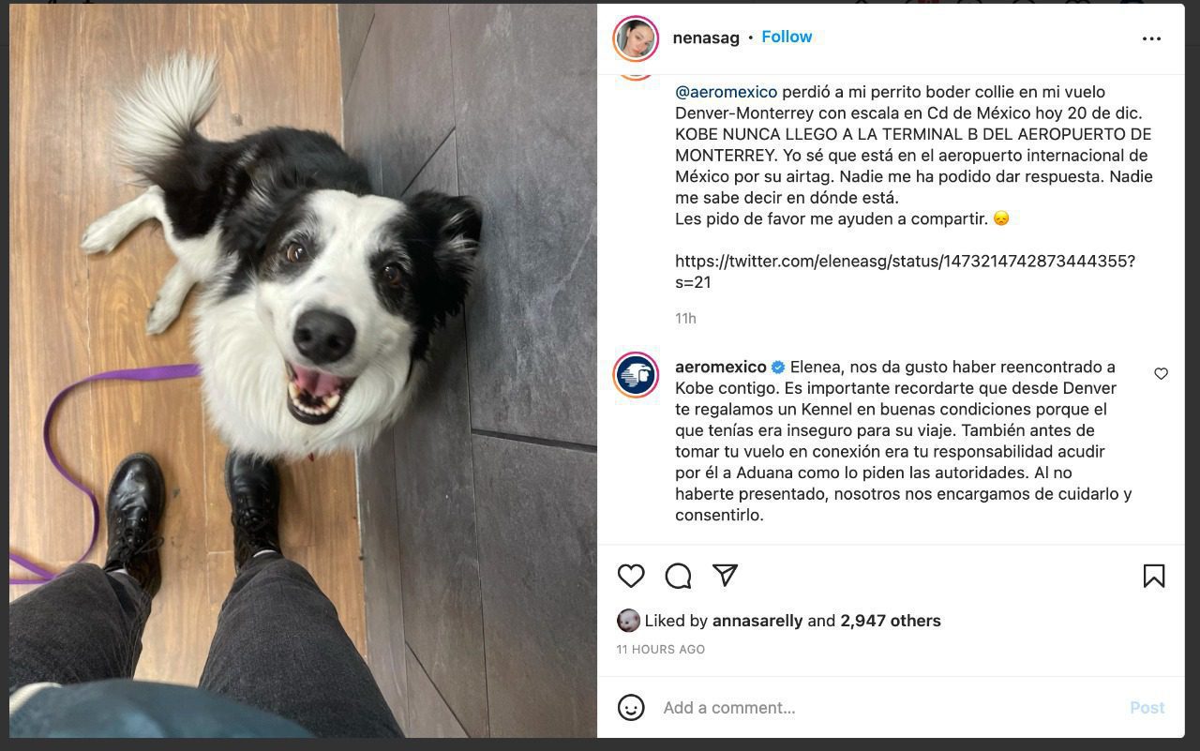View the 2,947 others likes list
This screenshot has width=1200, height=751.
tap(891, 621)
